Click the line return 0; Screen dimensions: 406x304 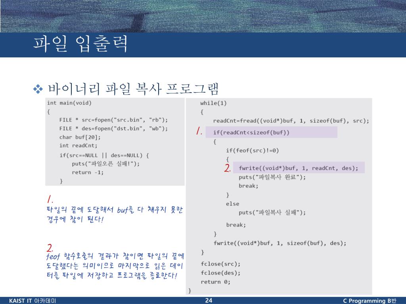point(215,282)
